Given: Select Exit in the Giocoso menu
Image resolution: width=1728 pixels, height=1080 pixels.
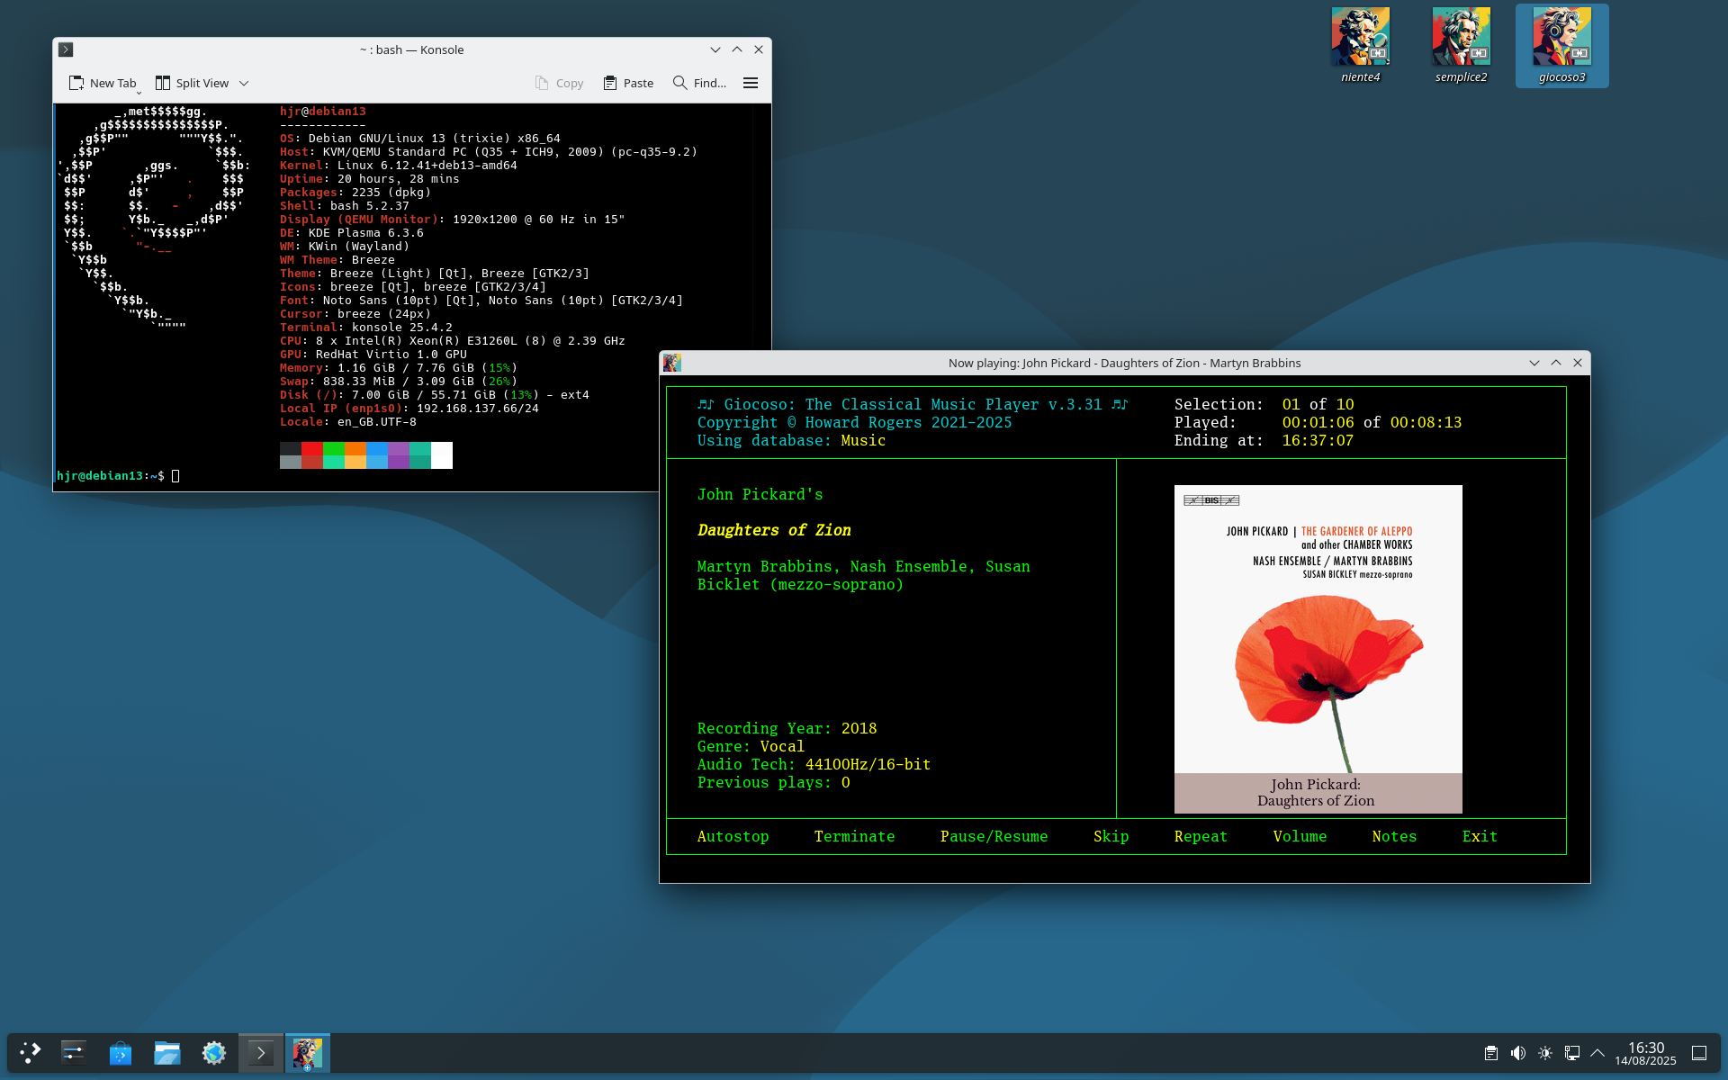Looking at the screenshot, I should [1480, 836].
